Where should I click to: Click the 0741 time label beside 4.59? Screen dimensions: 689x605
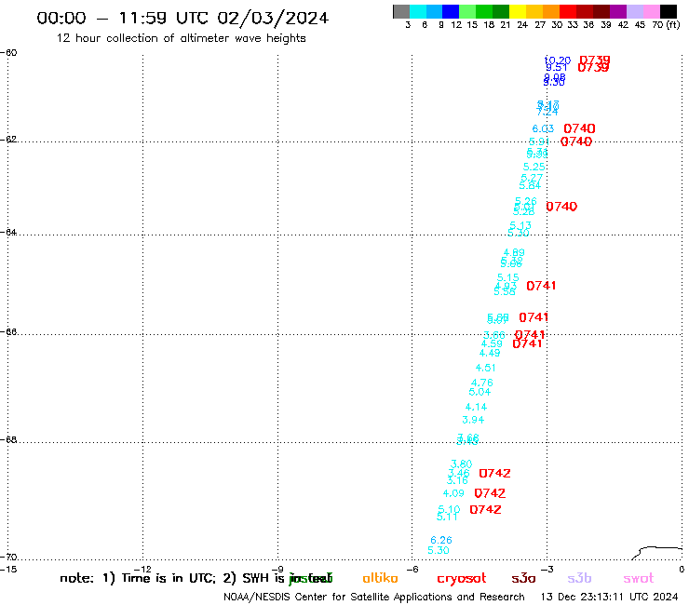click(527, 344)
